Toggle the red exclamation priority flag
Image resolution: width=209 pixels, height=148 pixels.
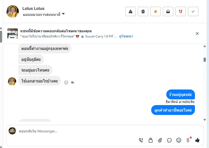pyautogui.click(x=181, y=11)
